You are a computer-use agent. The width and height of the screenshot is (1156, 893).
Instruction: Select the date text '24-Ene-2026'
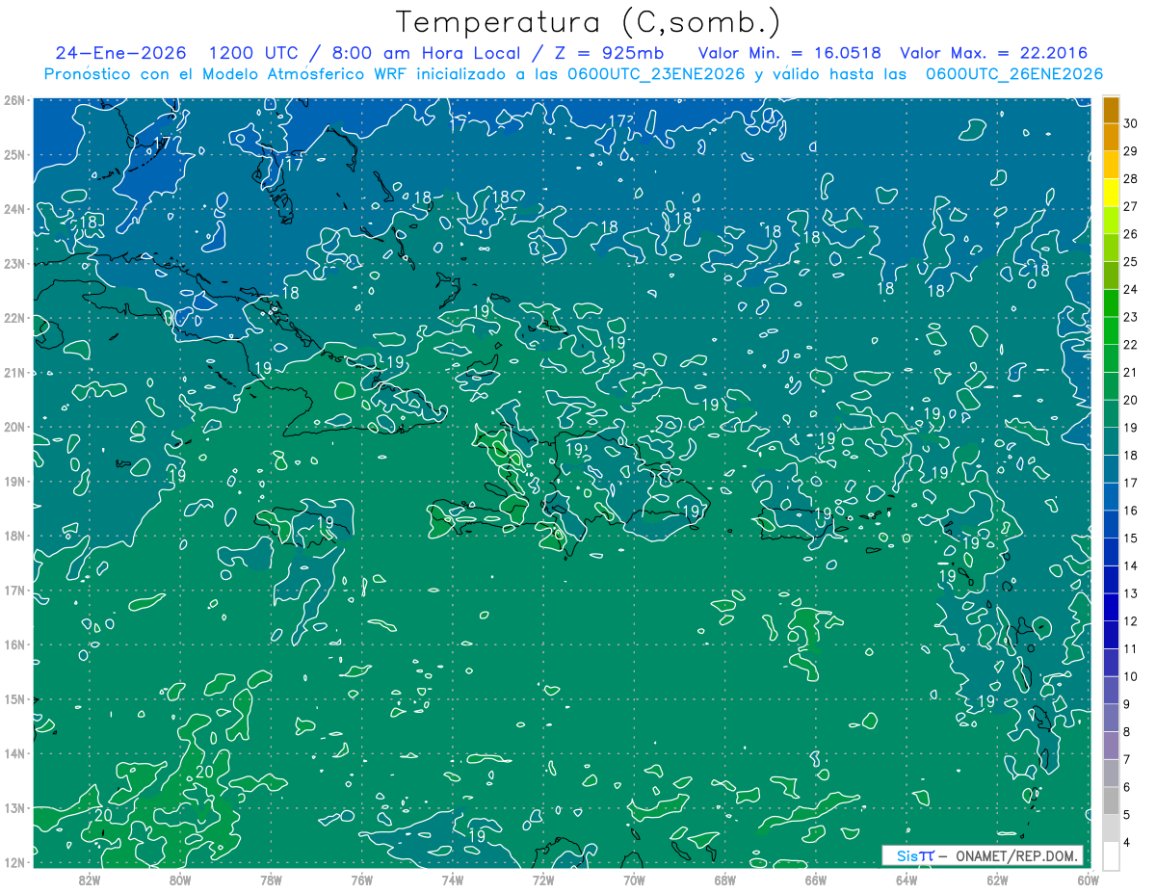tap(120, 53)
